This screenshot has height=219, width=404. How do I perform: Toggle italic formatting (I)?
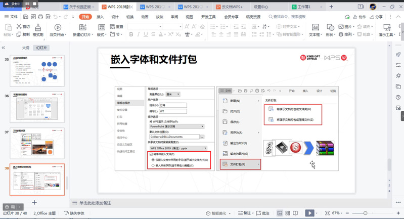click(139, 34)
